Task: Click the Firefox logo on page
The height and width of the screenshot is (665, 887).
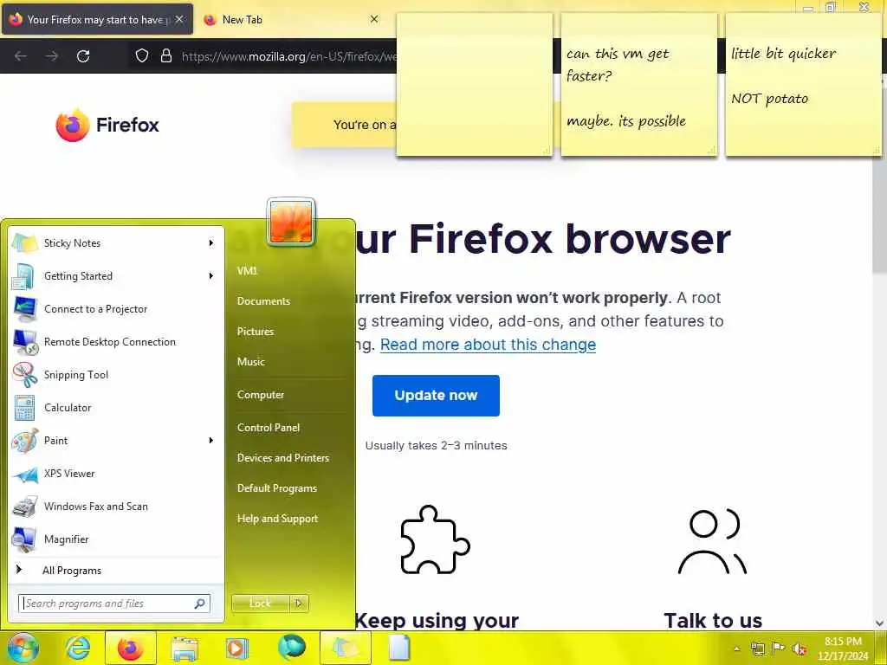Action: [107, 125]
